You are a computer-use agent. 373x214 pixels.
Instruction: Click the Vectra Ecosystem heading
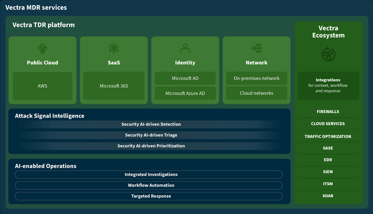point(328,32)
